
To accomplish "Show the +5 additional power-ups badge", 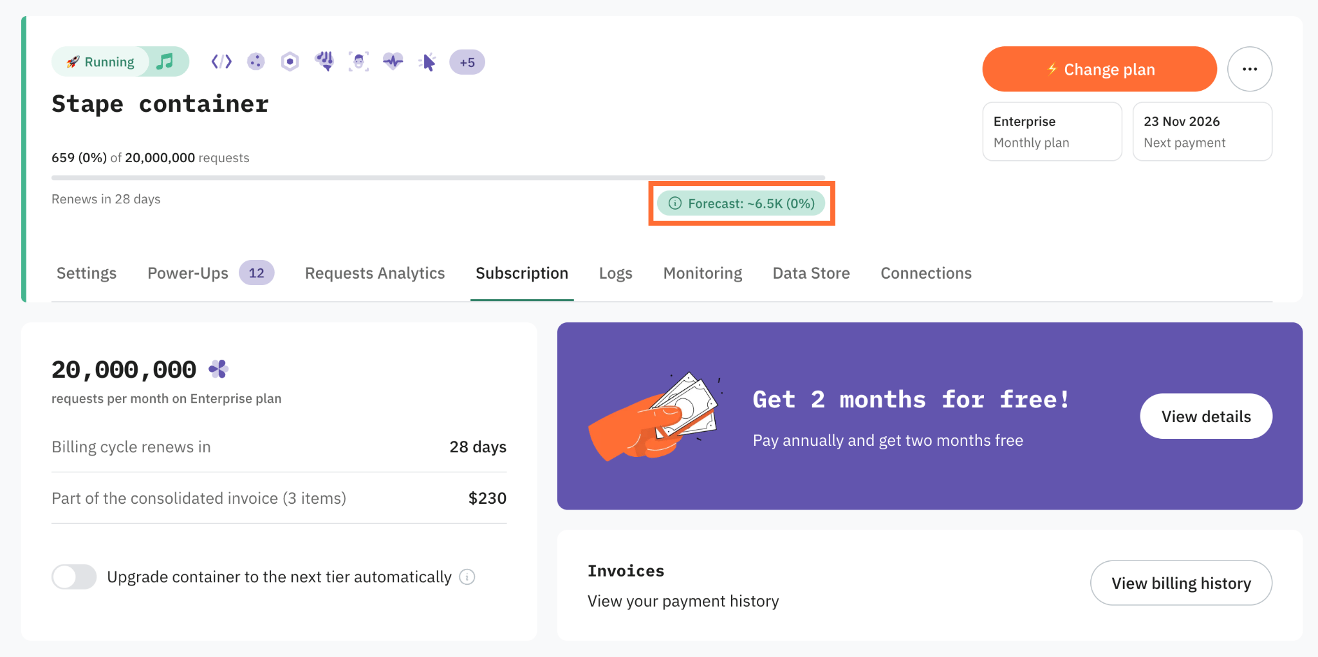I will (467, 62).
